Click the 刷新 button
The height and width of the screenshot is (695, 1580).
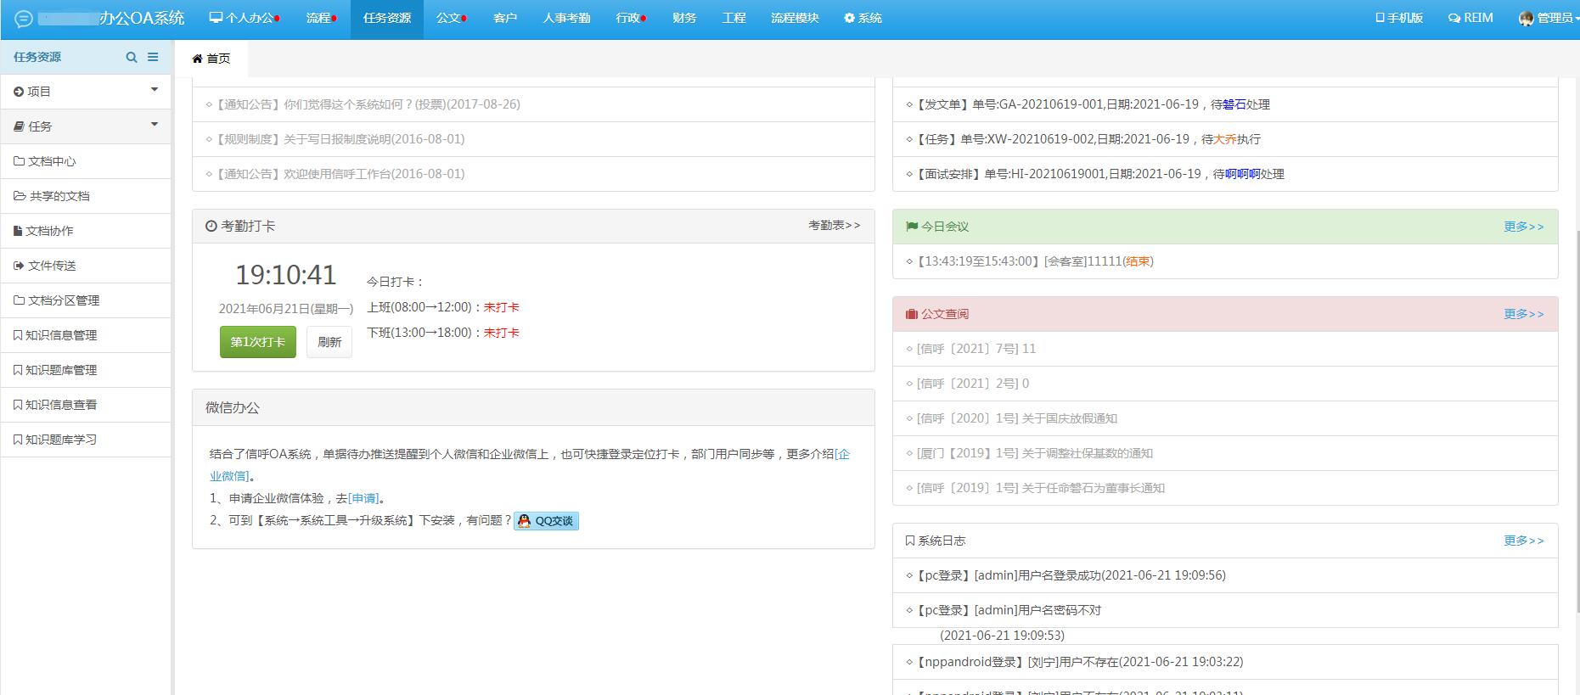[x=329, y=342]
